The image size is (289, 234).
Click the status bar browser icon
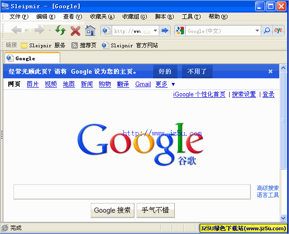[5, 228]
